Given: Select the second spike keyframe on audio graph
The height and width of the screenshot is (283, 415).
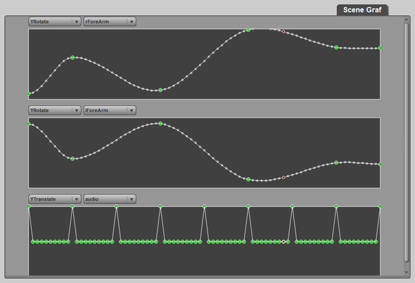Looking at the screenshot, I should point(73,207).
